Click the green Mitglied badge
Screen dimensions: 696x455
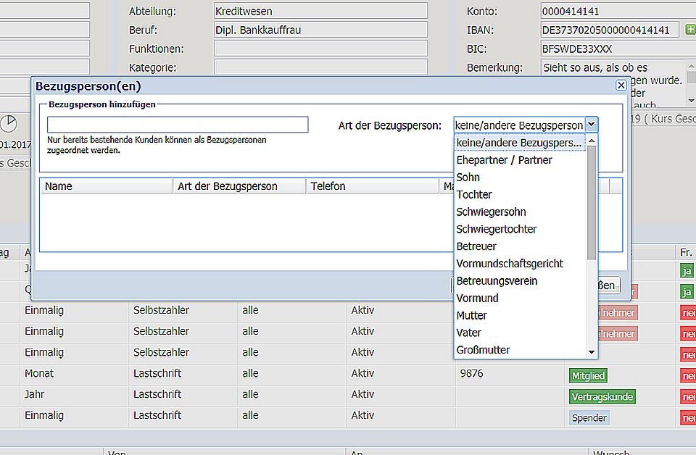(x=588, y=375)
